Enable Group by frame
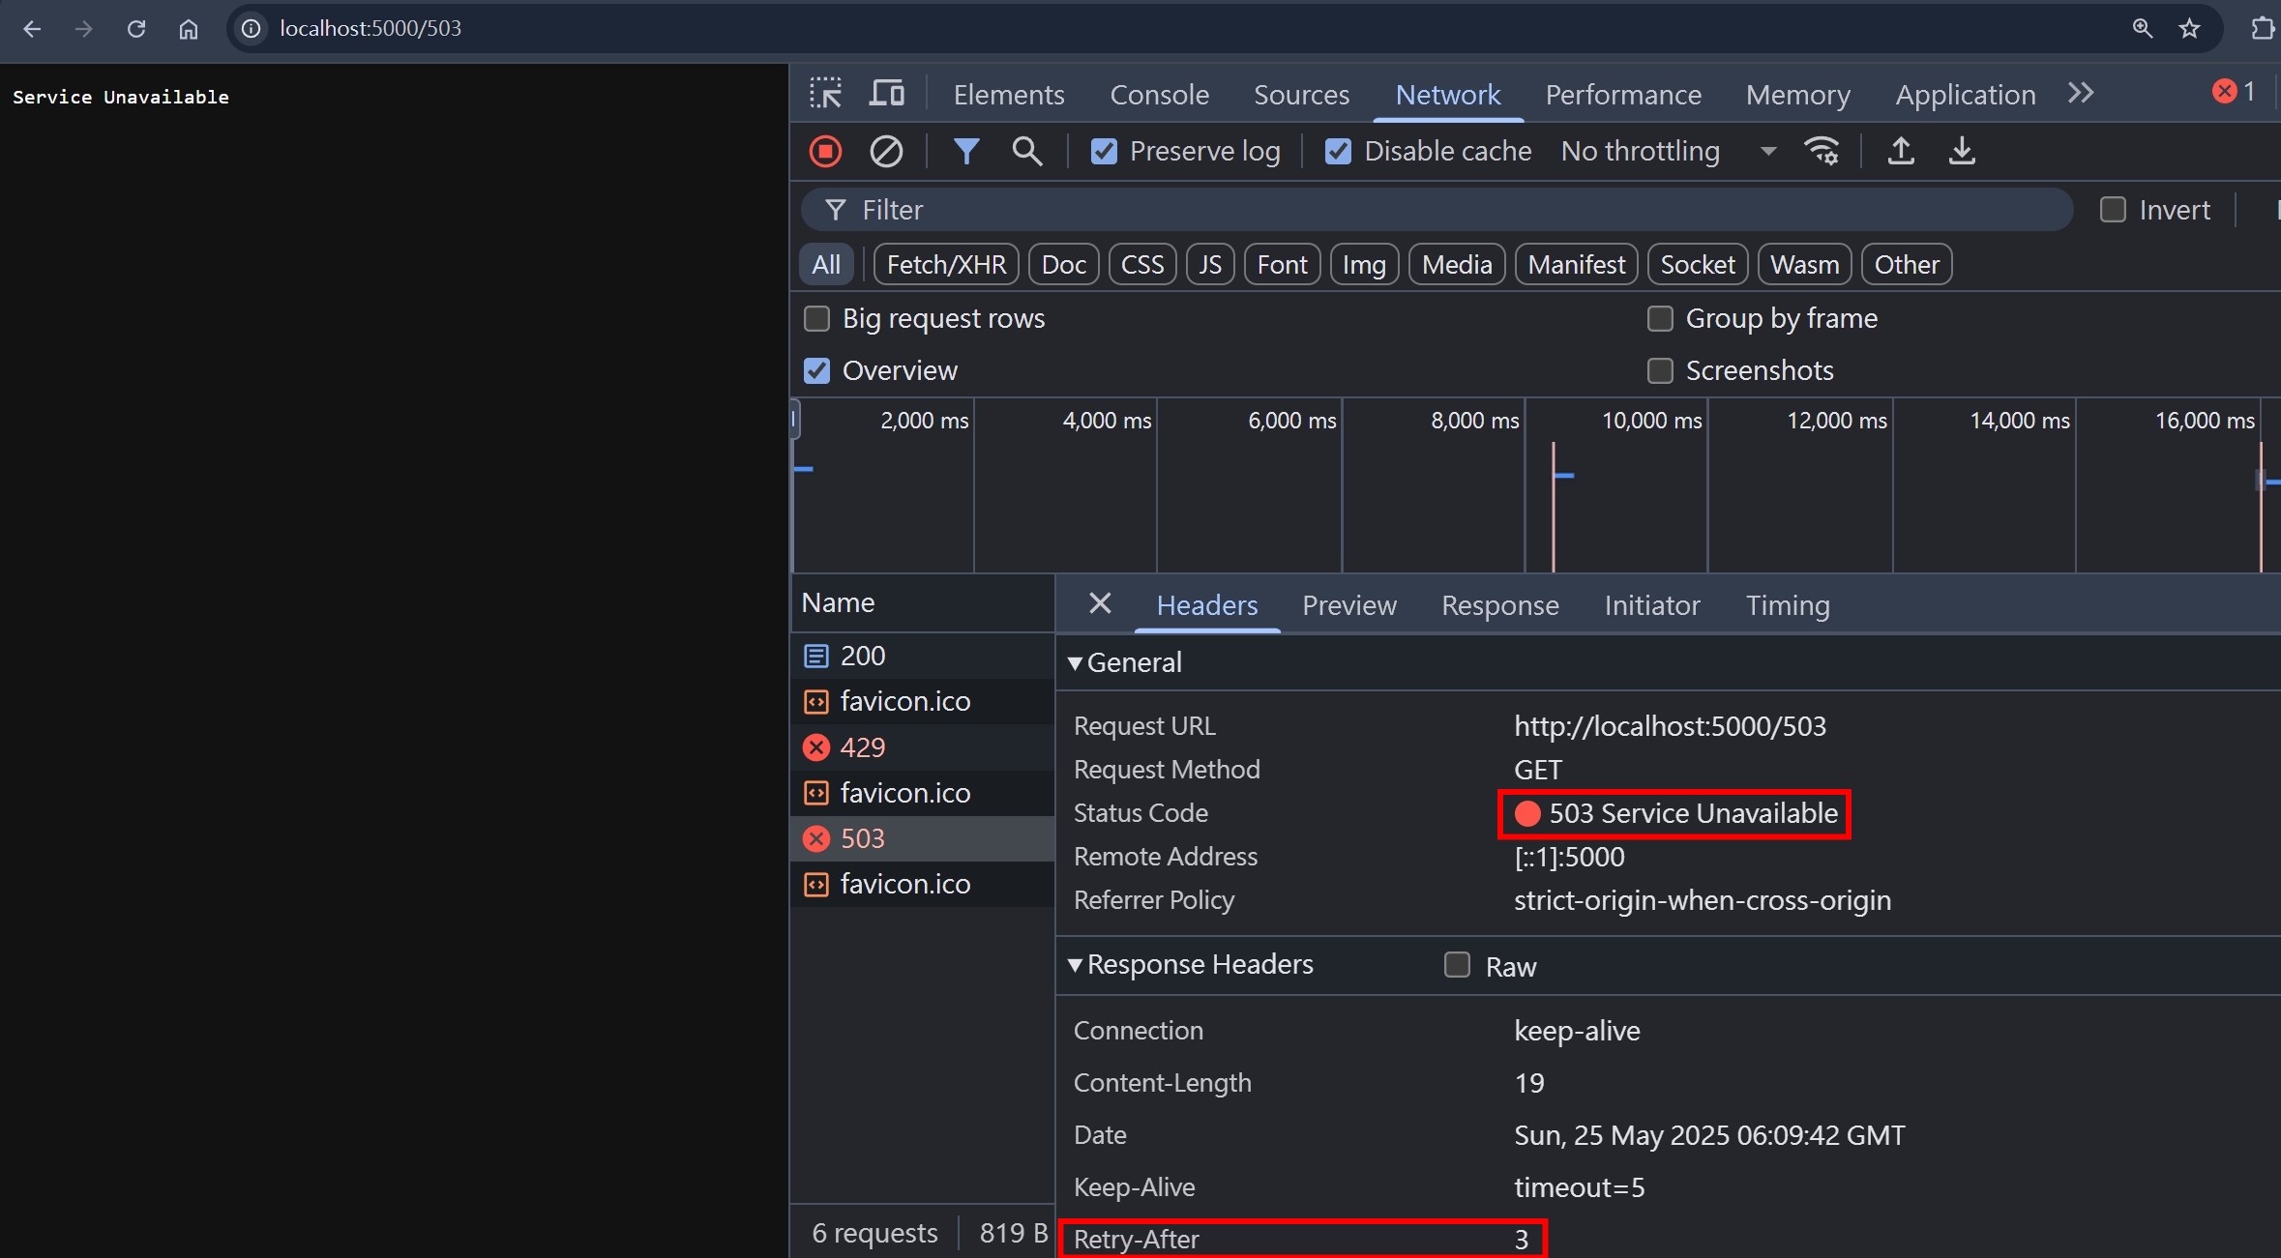 pyautogui.click(x=1660, y=318)
